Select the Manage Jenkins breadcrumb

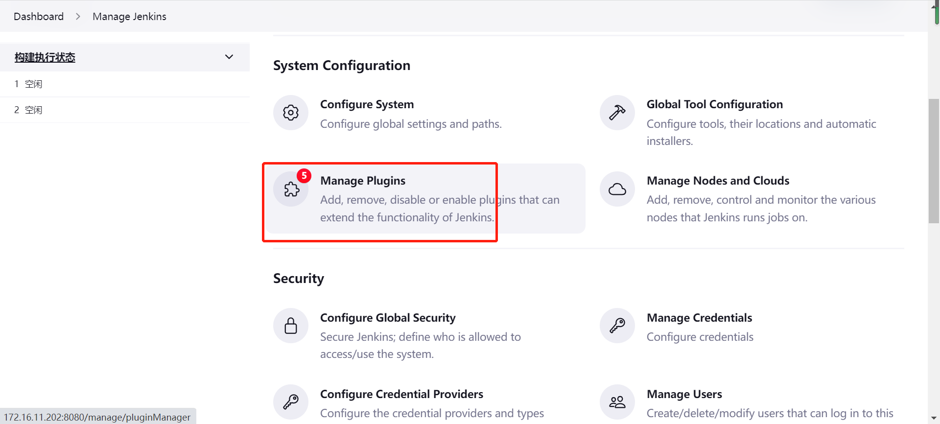click(129, 17)
